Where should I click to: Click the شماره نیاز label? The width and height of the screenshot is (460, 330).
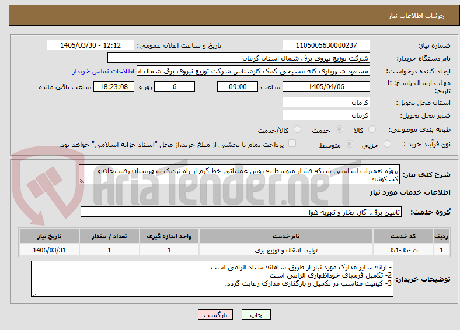pyautogui.click(x=434, y=45)
